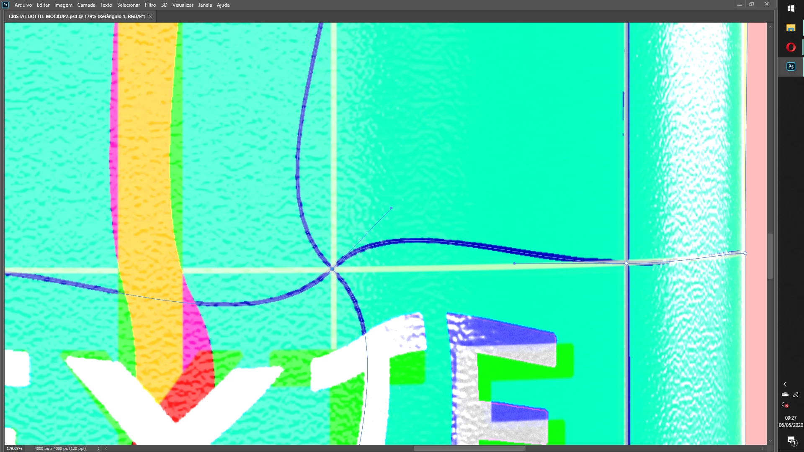Click the horizontal scrollbar thumb
Screen dimensions: 804x452
pos(469,448)
